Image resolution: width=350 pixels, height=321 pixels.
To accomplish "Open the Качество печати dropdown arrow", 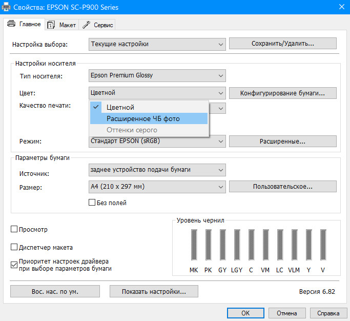I will pos(220,109).
